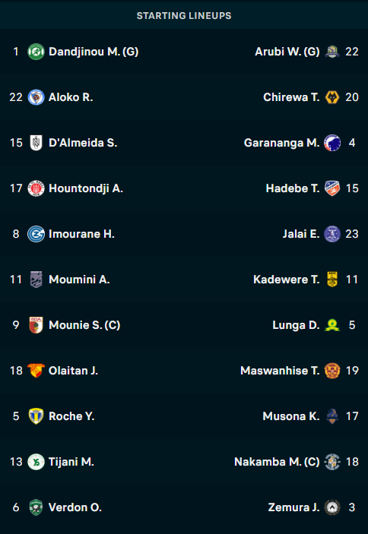The height and width of the screenshot is (534, 368).
Task: Open player profile for Aloko R.
Action: pos(71,97)
